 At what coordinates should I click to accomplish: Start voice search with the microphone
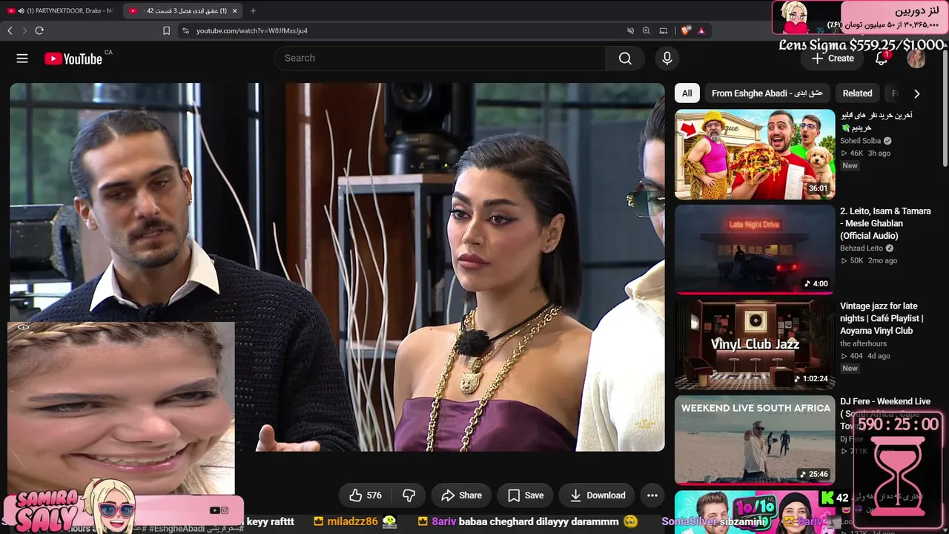point(667,59)
